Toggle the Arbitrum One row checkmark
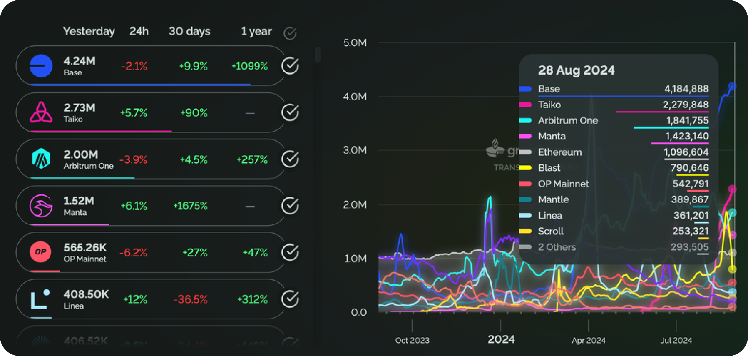This screenshot has width=748, height=356. (290, 159)
